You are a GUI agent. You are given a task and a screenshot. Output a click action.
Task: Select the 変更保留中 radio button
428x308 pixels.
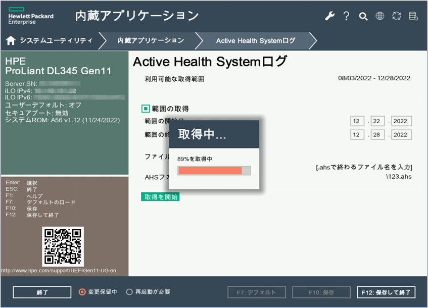[81, 292]
